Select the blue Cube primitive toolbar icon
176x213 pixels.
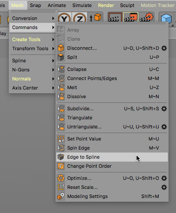(166, 19)
